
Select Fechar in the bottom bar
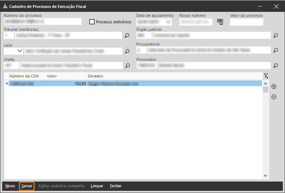(115, 186)
